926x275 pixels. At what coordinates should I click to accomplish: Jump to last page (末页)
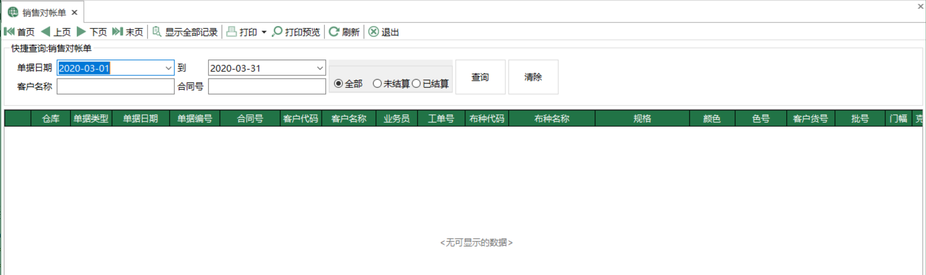click(128, 32)
